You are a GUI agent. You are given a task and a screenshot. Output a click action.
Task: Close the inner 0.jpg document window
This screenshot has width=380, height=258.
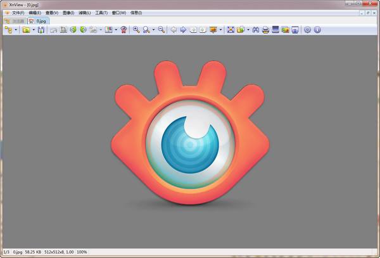(374, 13)
